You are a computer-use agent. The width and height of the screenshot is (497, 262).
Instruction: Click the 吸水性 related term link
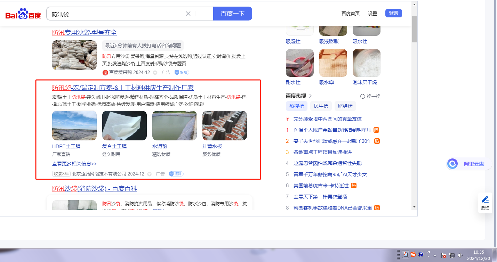pos(360,41)
